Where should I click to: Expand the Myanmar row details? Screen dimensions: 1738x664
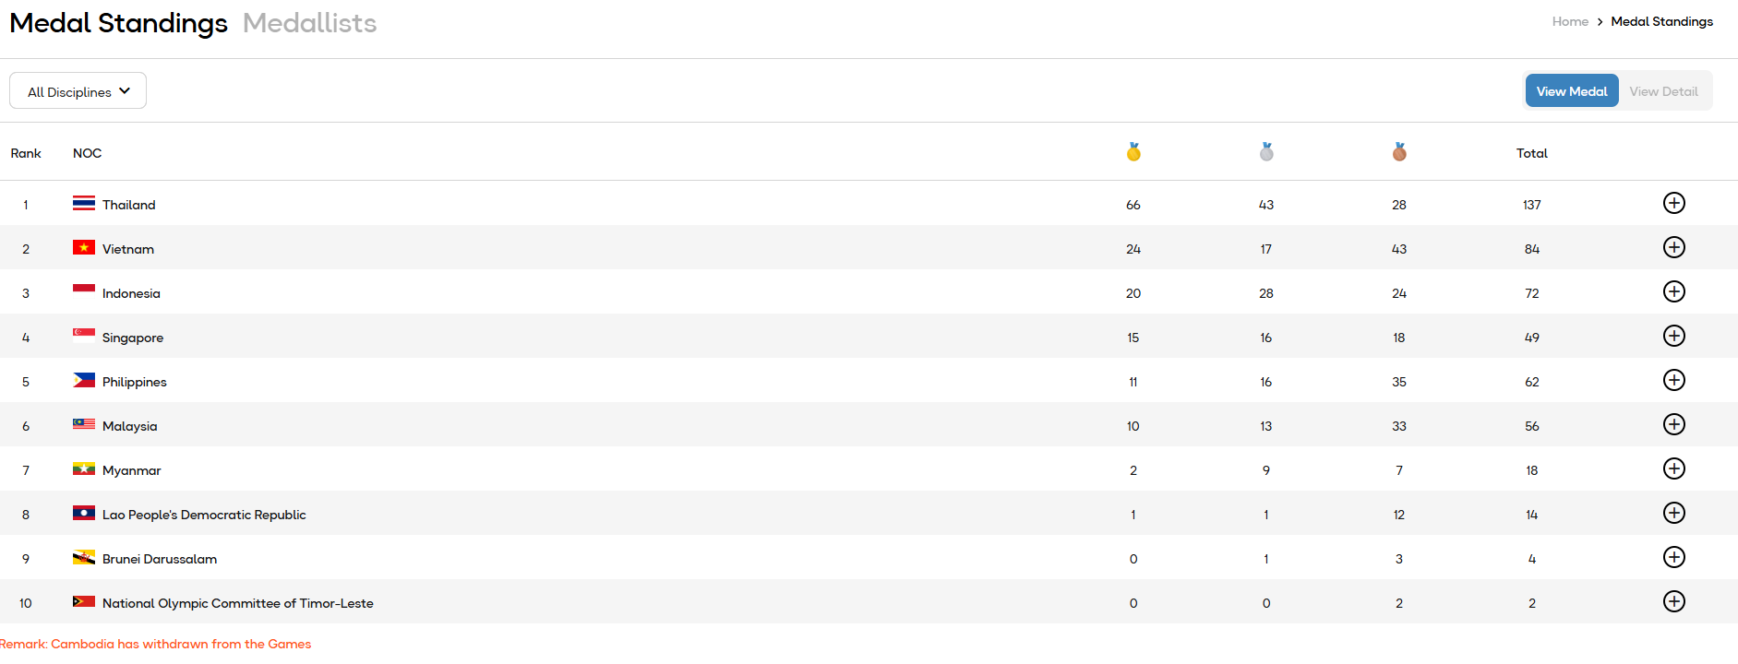click(x=1673, y=468)
